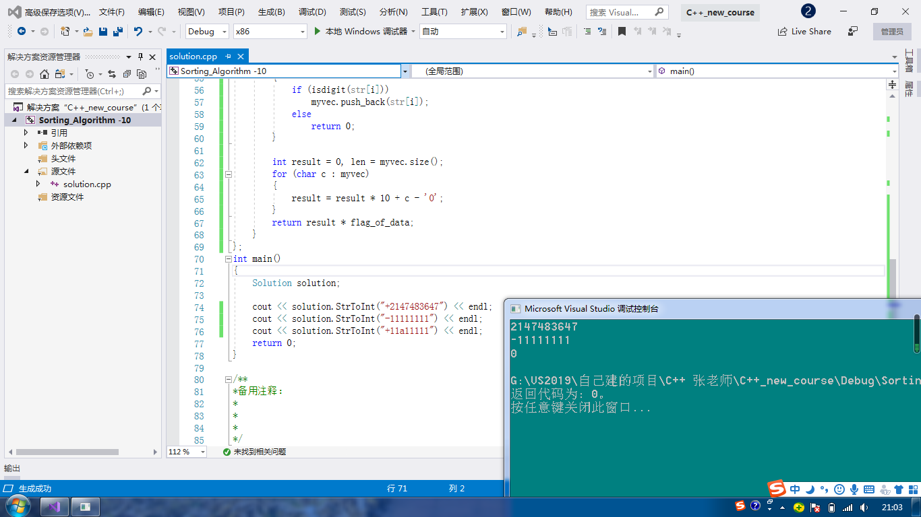Click the Undo arrow icon
Viewport: 921px width, 517px height.
(x=138, y=31)
